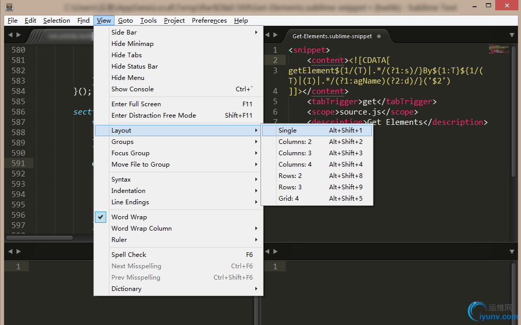Click line 1 in bottom-right pane

coord(275,266)
